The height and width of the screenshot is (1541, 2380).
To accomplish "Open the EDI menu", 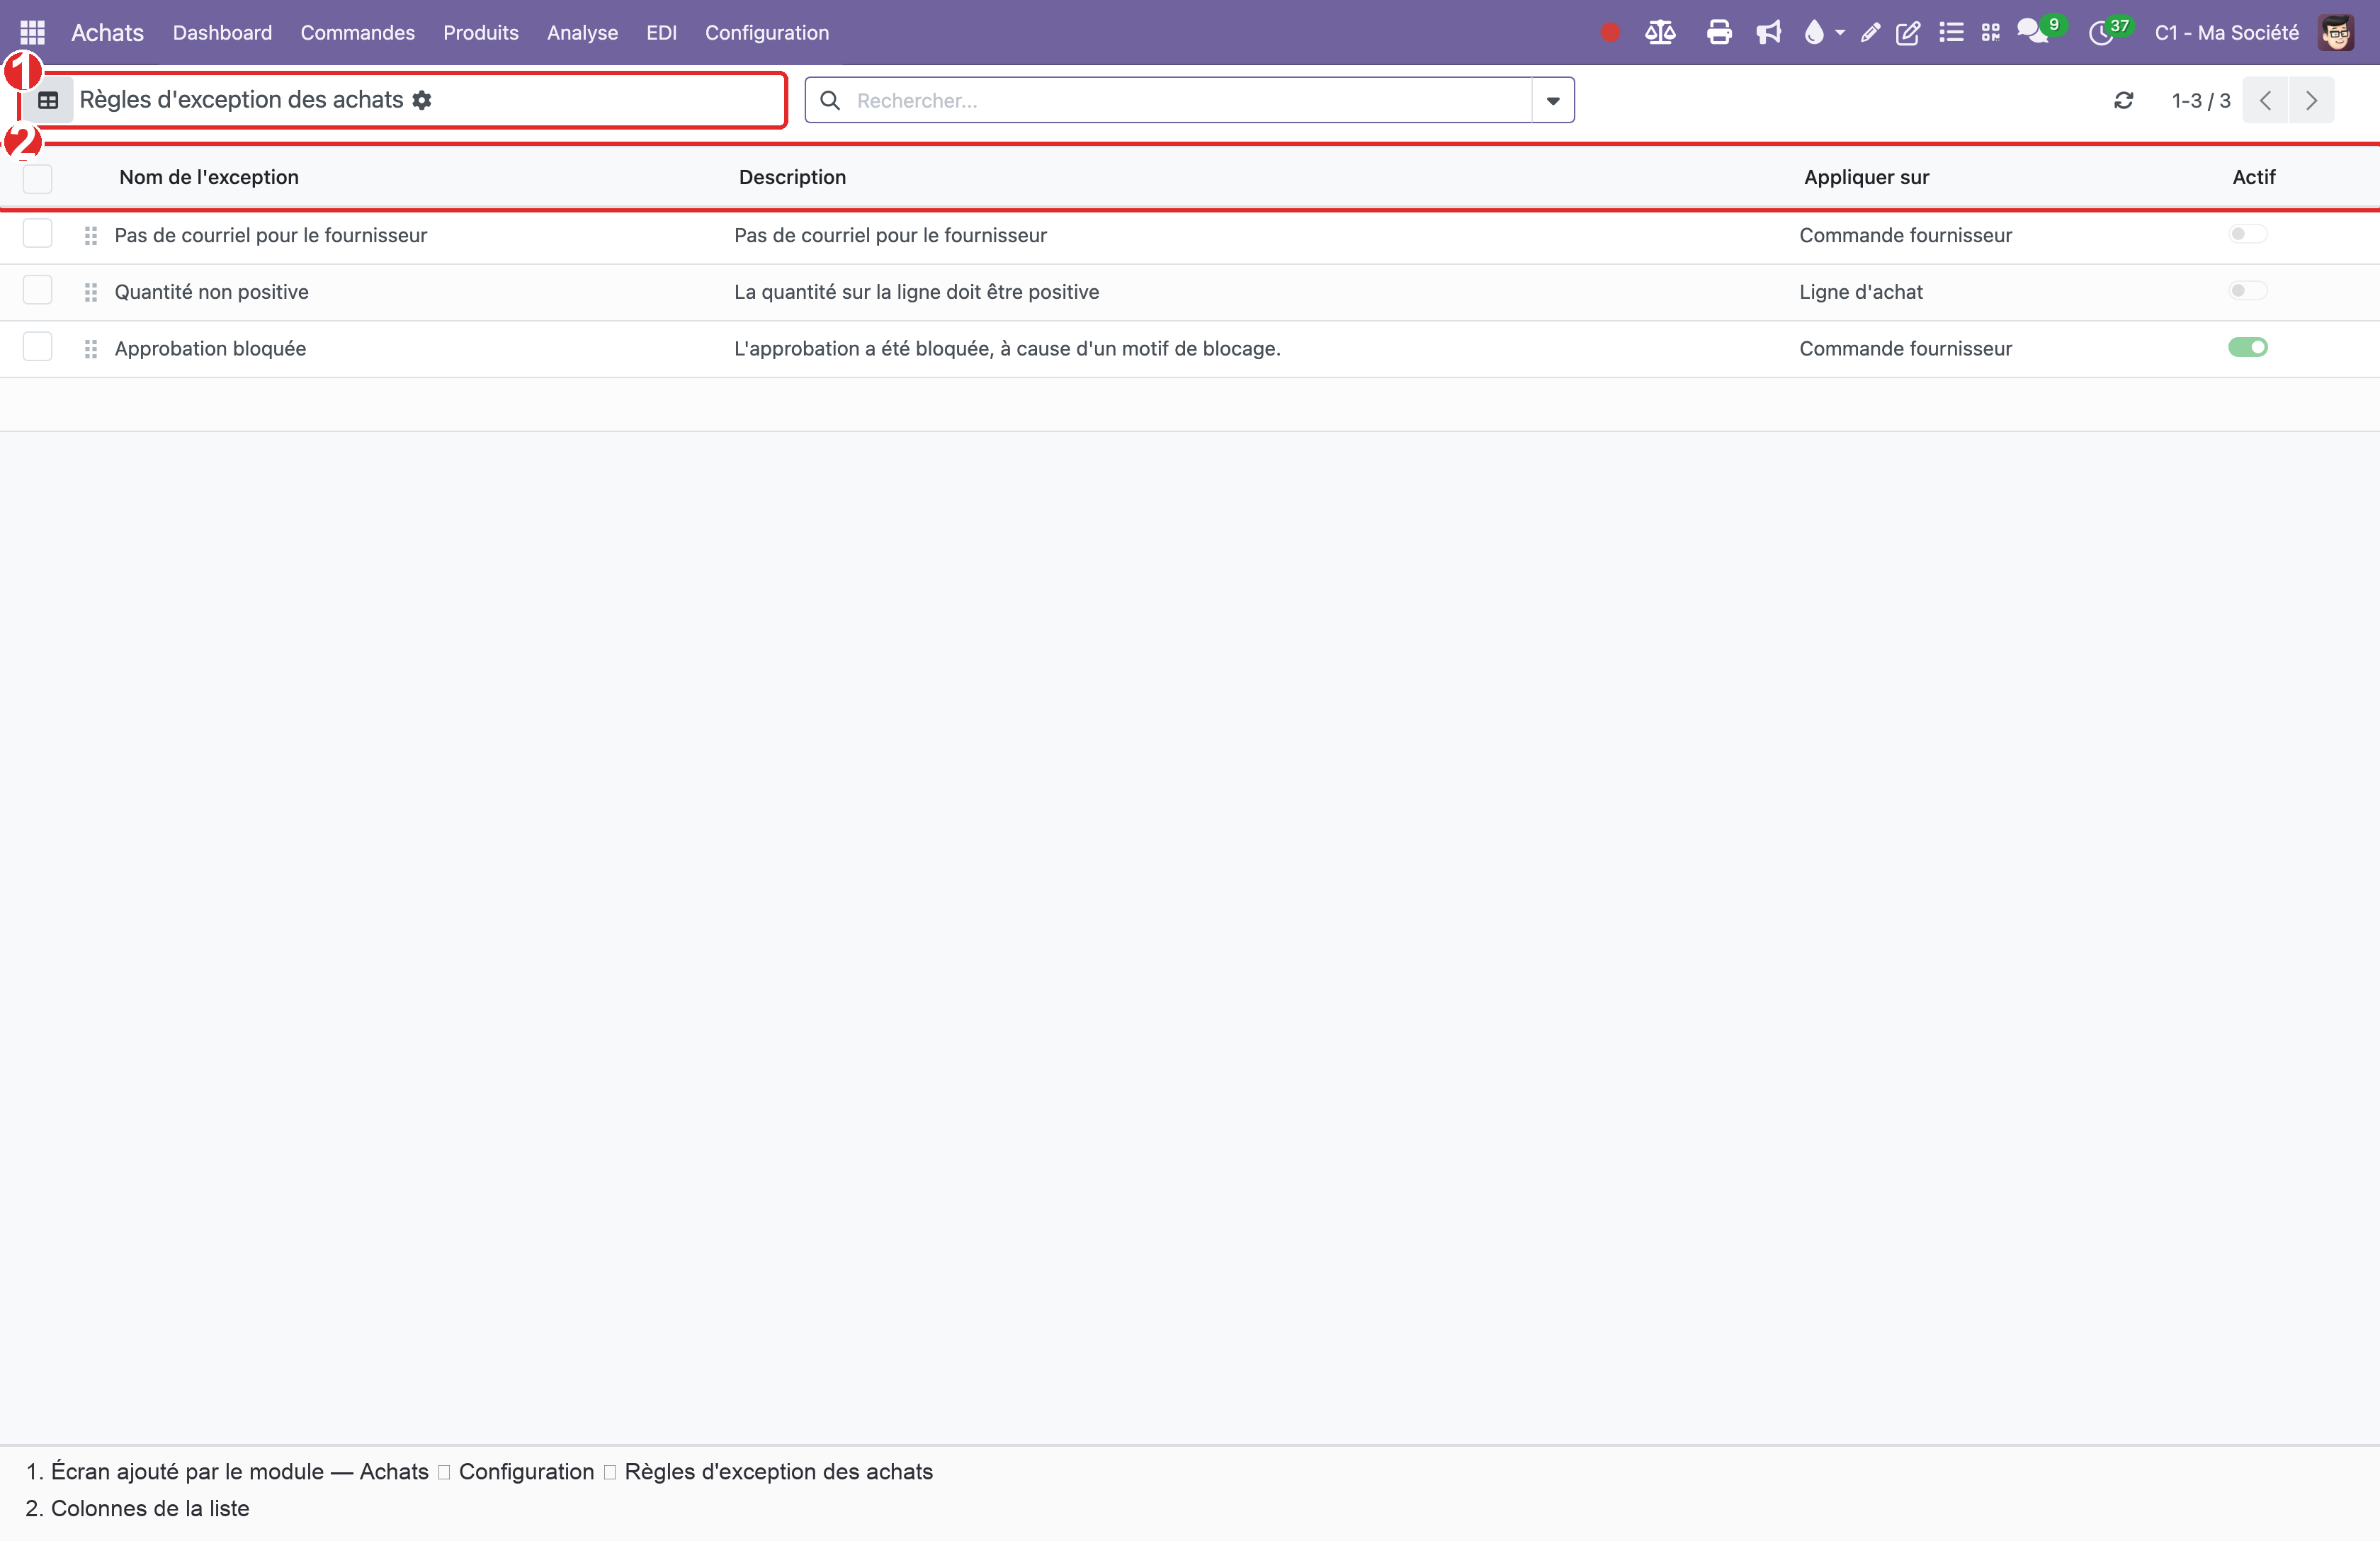I will point(661,32).
